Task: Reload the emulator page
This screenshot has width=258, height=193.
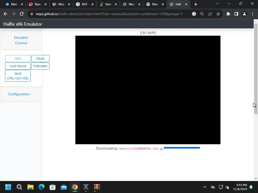Action: [x=22, y=14]
